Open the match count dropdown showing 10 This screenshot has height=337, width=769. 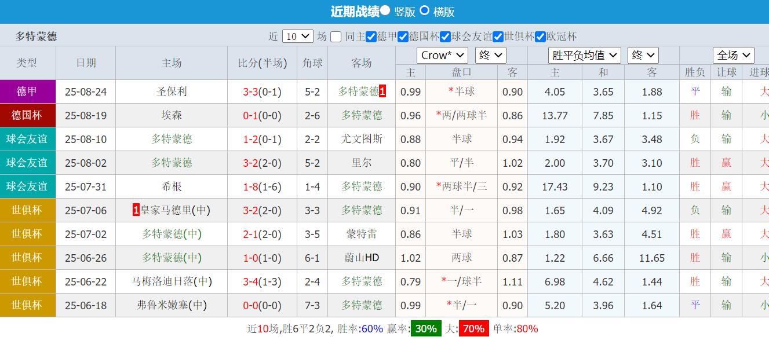tap(297, 36)
